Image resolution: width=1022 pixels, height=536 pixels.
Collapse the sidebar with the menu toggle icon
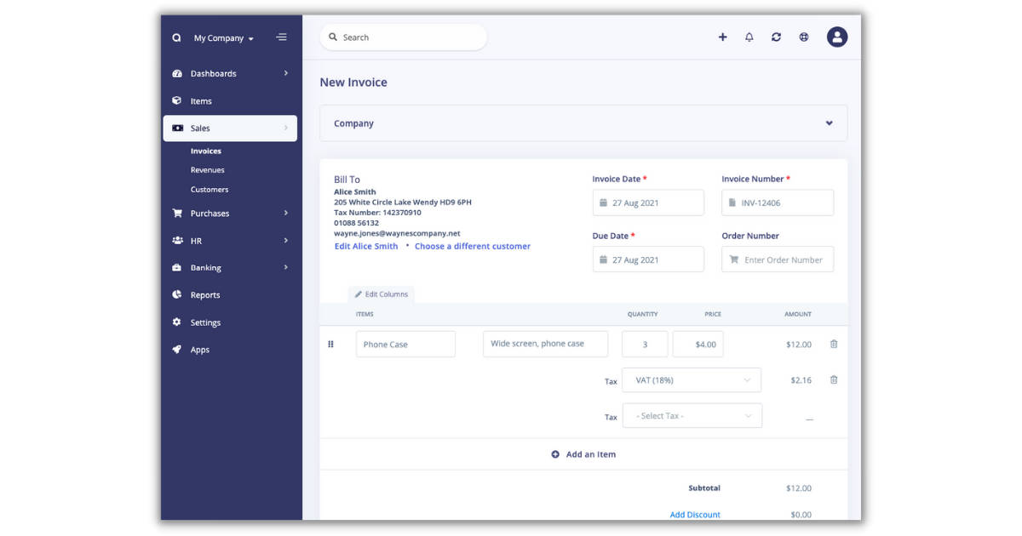click(x=282, y=37)
